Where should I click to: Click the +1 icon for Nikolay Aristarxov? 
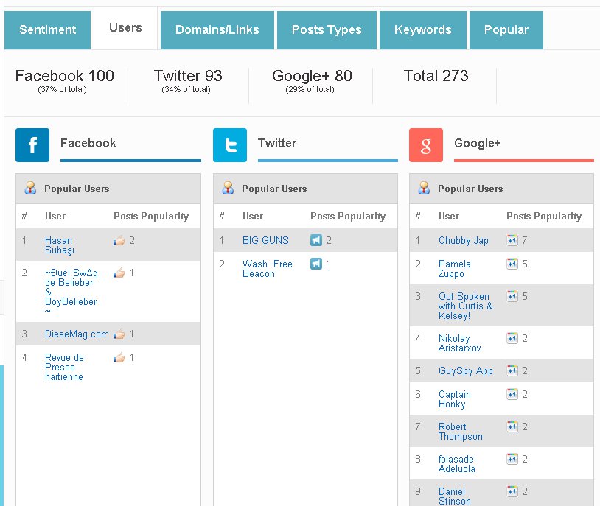click(x=512, y=338)
